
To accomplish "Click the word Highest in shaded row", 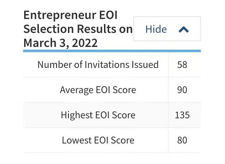I will click(77, 115).
